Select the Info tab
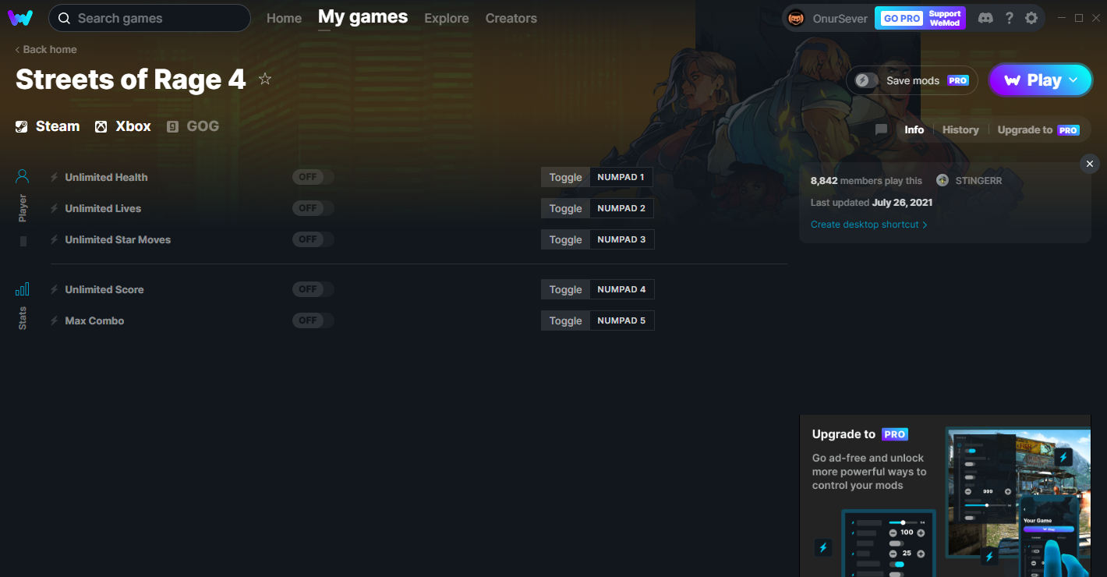Image resolution: width=1107 pixels, height=577 pixels. point(914,129)
